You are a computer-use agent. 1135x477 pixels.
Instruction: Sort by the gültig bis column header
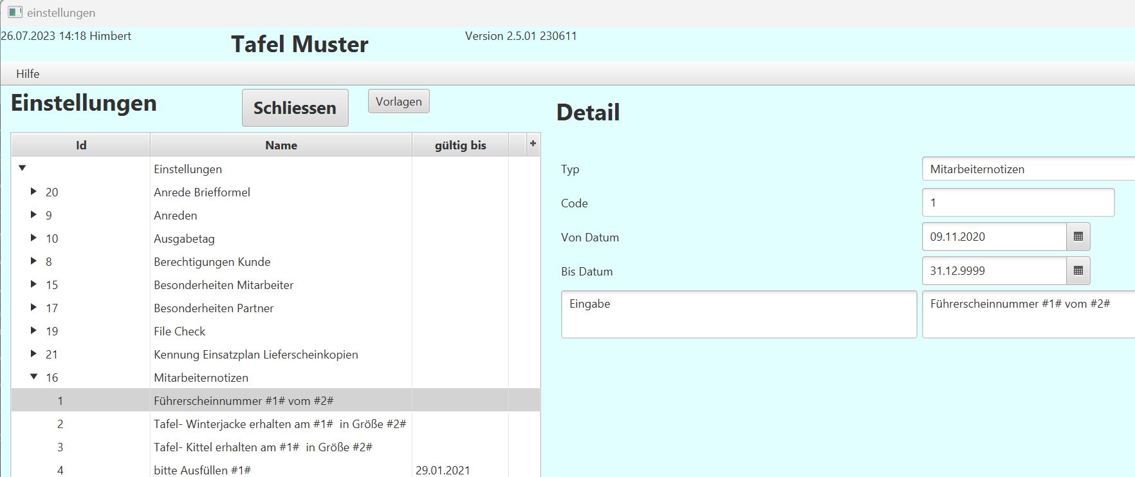click(459, 145)
